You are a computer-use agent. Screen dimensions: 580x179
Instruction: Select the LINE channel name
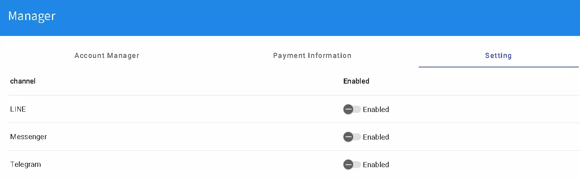18,109
